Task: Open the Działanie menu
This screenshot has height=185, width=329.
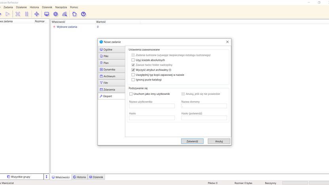Action: click(21, 7)
